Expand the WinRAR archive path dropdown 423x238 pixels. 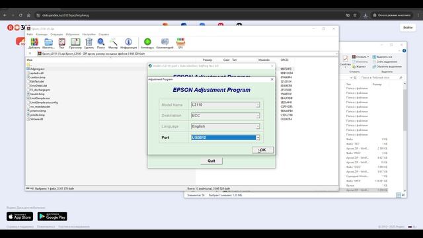[x=336, y=54]
